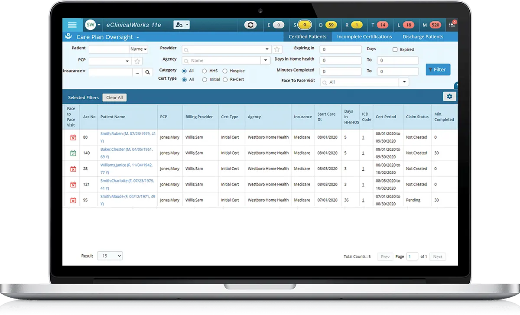
Task: Expand the Face To Face Visit dropdown
Action: coord(404,81)
